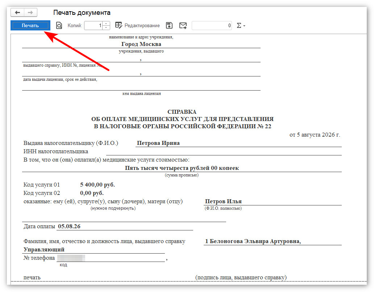The width and height of the screenshot is (374, 292).
Task: Click payment date 05.08.26
Action: (x=69, y=226)
